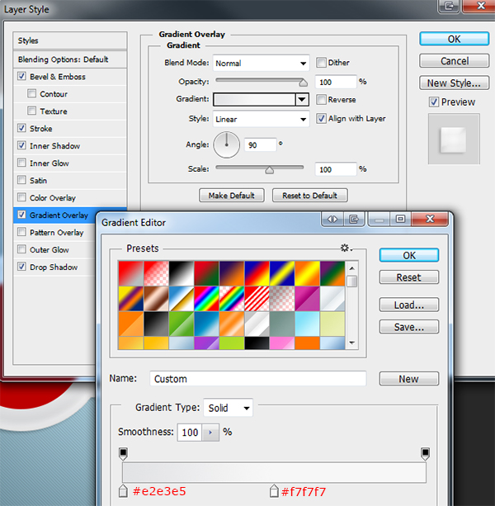
Task: Choose the green diagonal gradient preset
Action: 181,324
